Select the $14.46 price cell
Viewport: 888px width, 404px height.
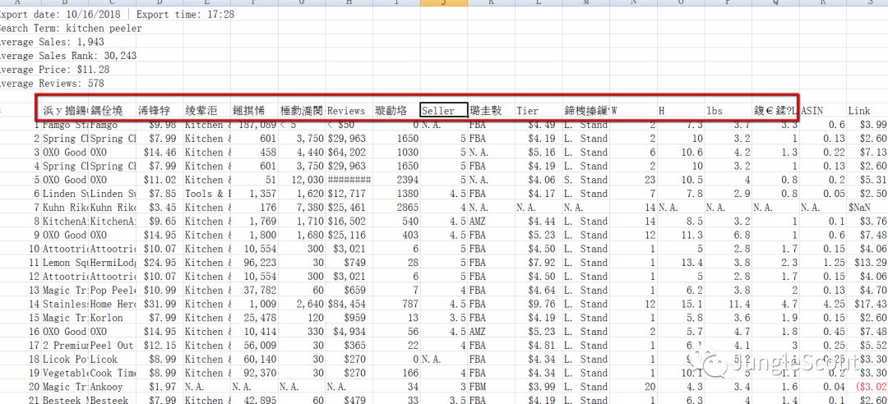click(x=160, y=152)
